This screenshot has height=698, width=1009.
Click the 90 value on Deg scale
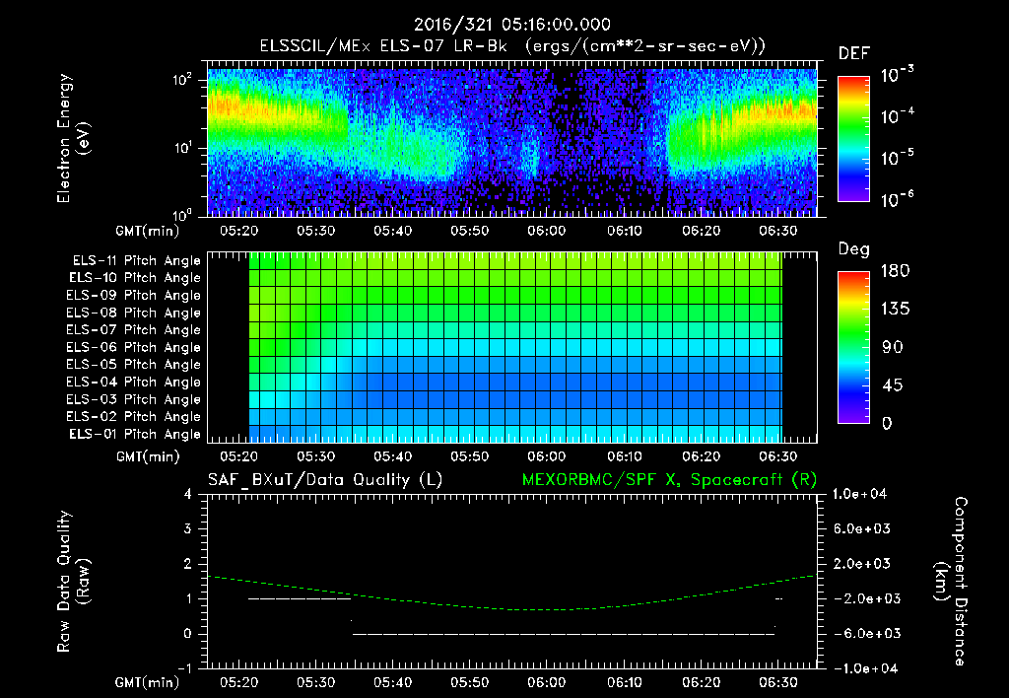(x=893, y=348)
